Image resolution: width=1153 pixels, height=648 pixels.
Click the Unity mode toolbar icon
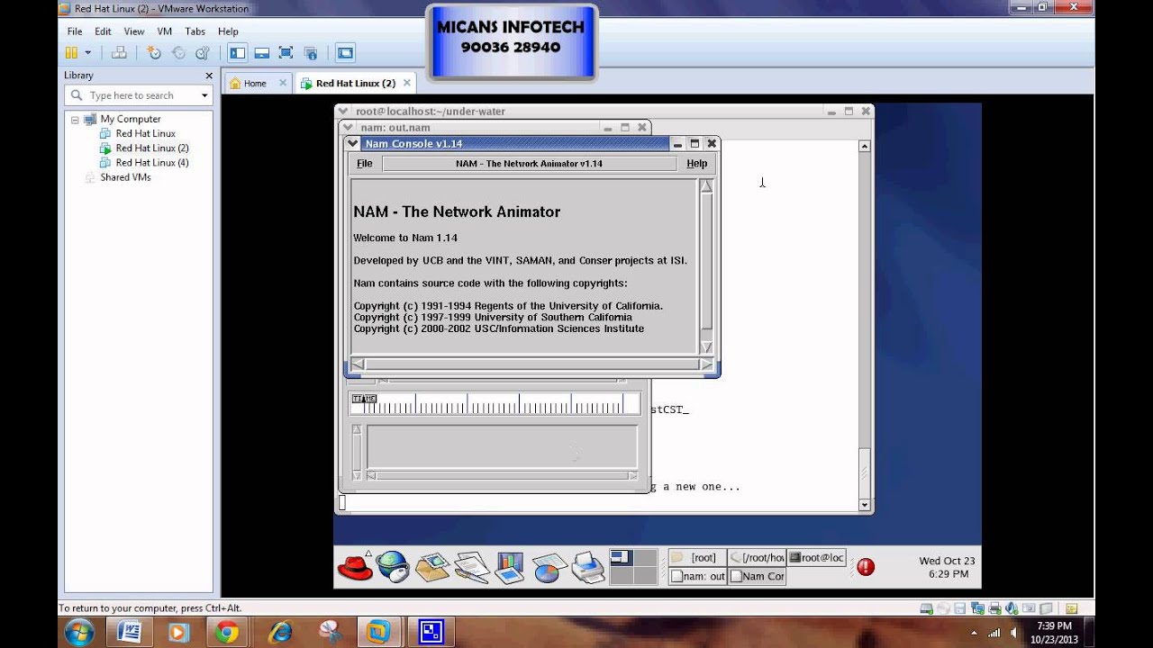tap(311, 53)
